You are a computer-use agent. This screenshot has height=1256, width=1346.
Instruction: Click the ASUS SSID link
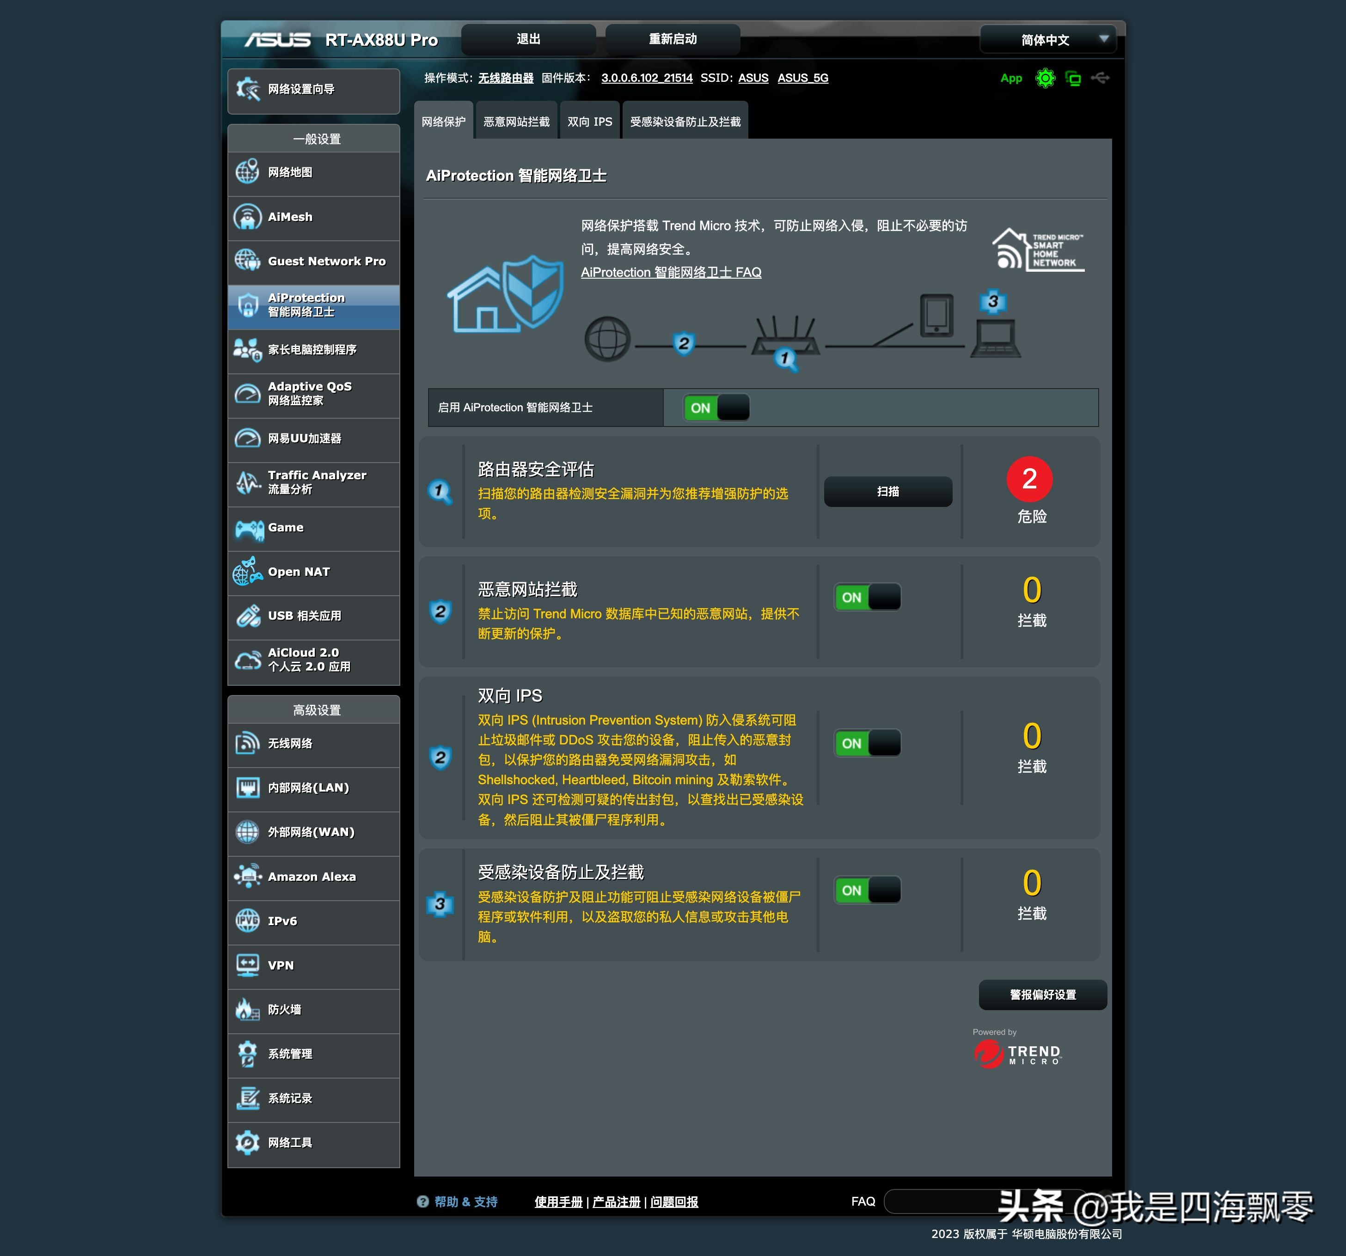click(x=753, y=78)
